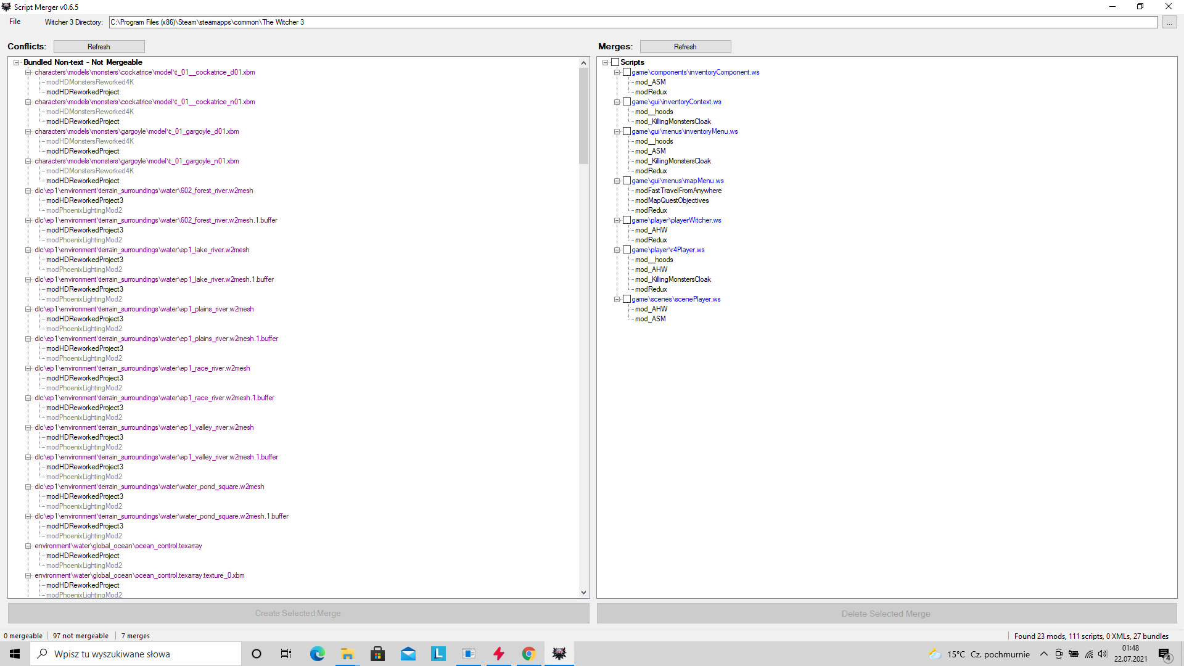
Task: Click the browse directory button
Action: click(x=1169, y=22)
